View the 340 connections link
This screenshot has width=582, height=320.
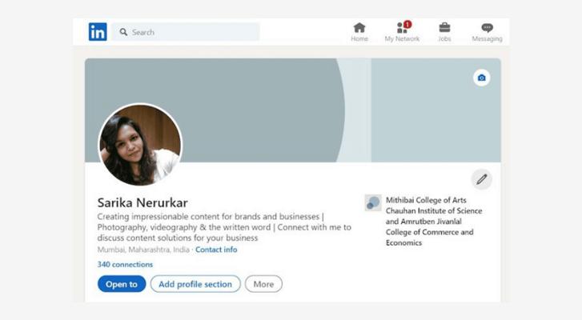(125, 264)
